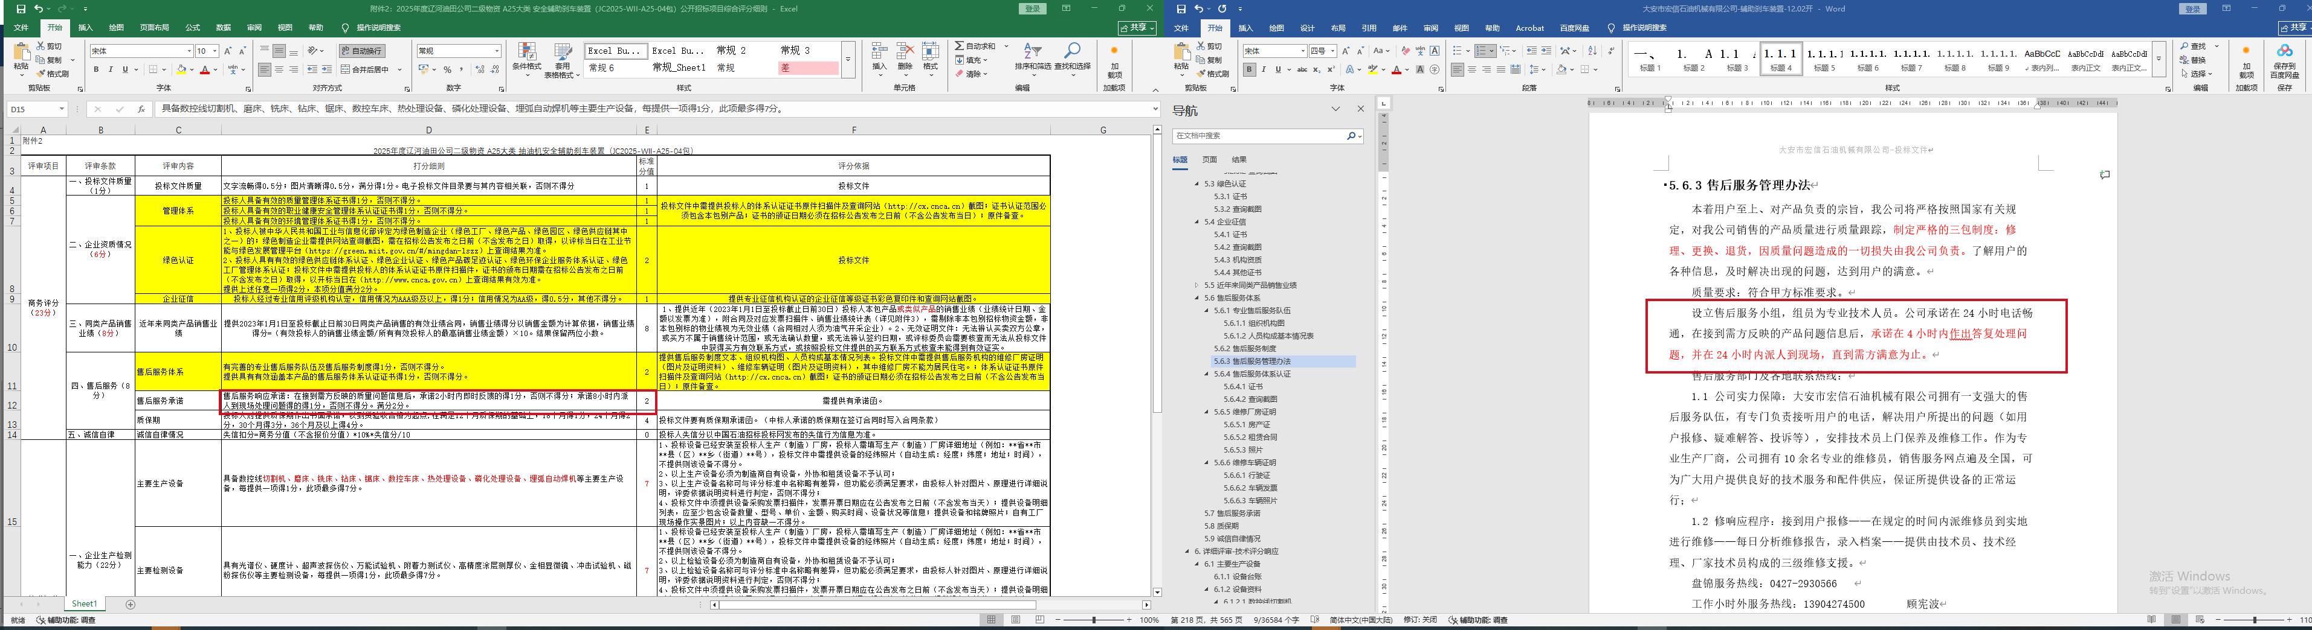Toggle 自动换行 wrap text in Excel
Viewport: 2312px width, 630px height.
362,51
